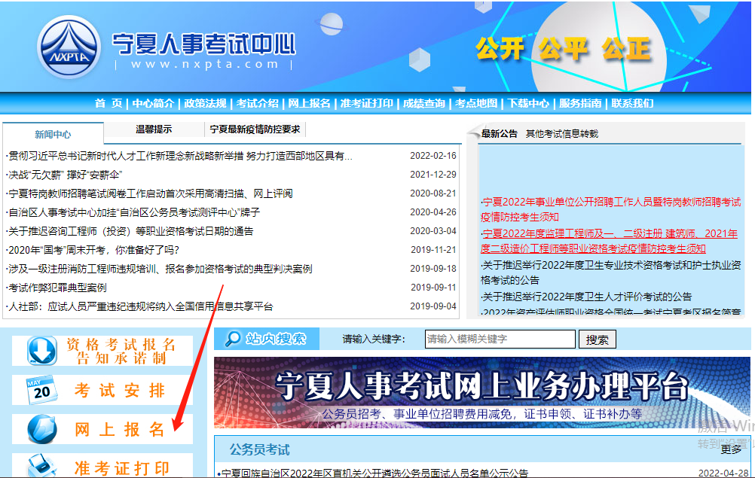
Task: Open 准考证打印 in the top navigation bar
Action: pyautogui.click(x=366, y=103)
